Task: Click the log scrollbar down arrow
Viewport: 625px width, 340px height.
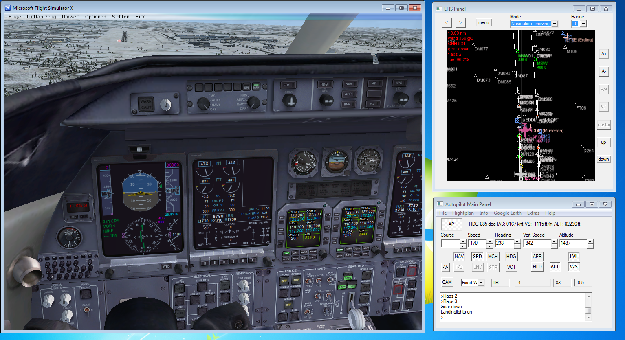Action: (x=588, y=318)
